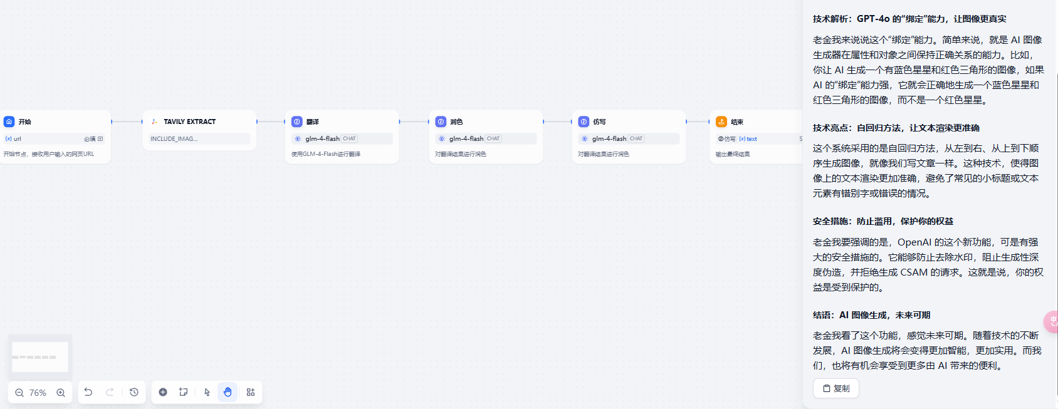
Task: Select the 仿写 LLM node icon
Action: click(584, 122)
